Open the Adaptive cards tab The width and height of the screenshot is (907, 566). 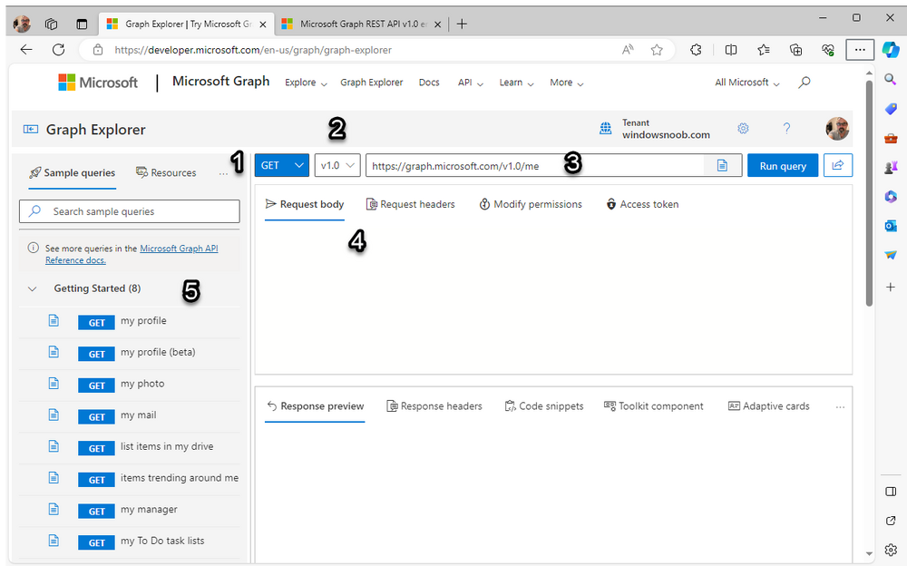point(769,406)
